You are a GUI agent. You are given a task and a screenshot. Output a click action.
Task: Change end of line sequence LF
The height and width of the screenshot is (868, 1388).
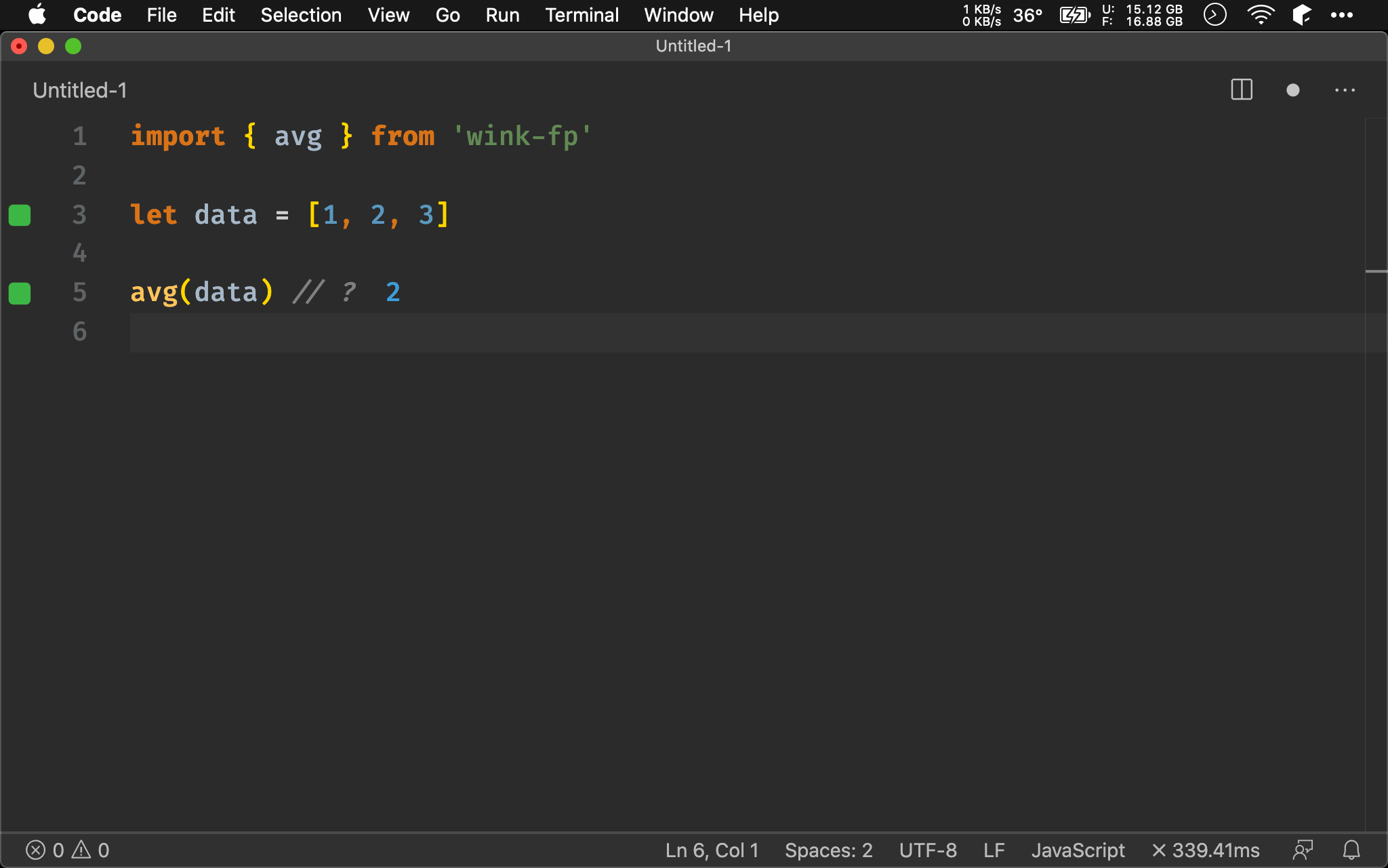pos(994,850)
